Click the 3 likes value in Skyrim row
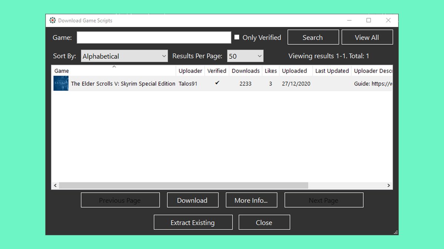The height and width of the screenshot is (249, 444). pos(270,84)
